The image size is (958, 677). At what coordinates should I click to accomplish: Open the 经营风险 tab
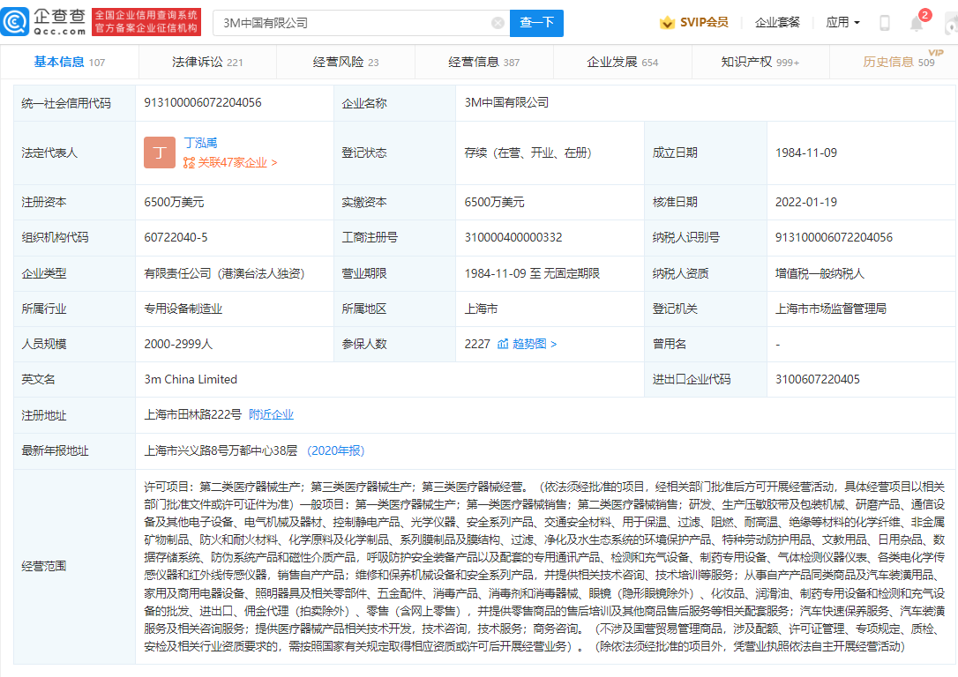click(x=346, y=62)
